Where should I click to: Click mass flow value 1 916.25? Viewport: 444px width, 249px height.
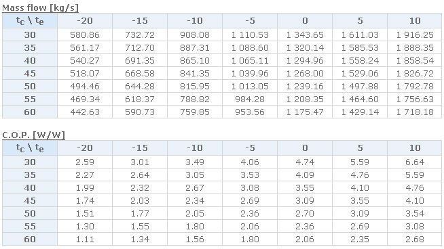(x=415, y=35)
